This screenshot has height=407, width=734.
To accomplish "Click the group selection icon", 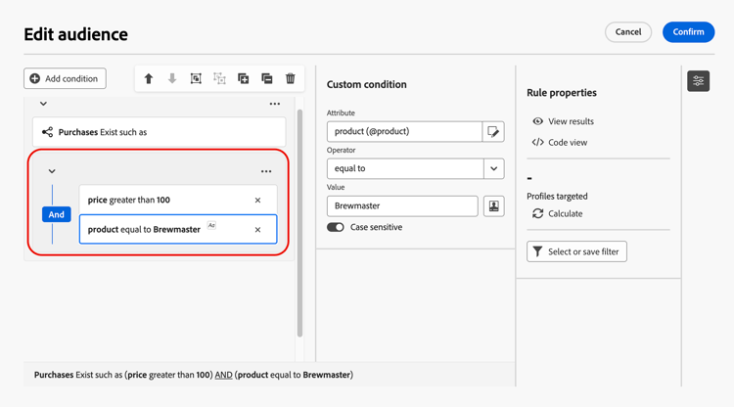I will (196, 78).
